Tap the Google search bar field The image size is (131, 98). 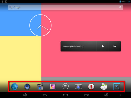65,7
